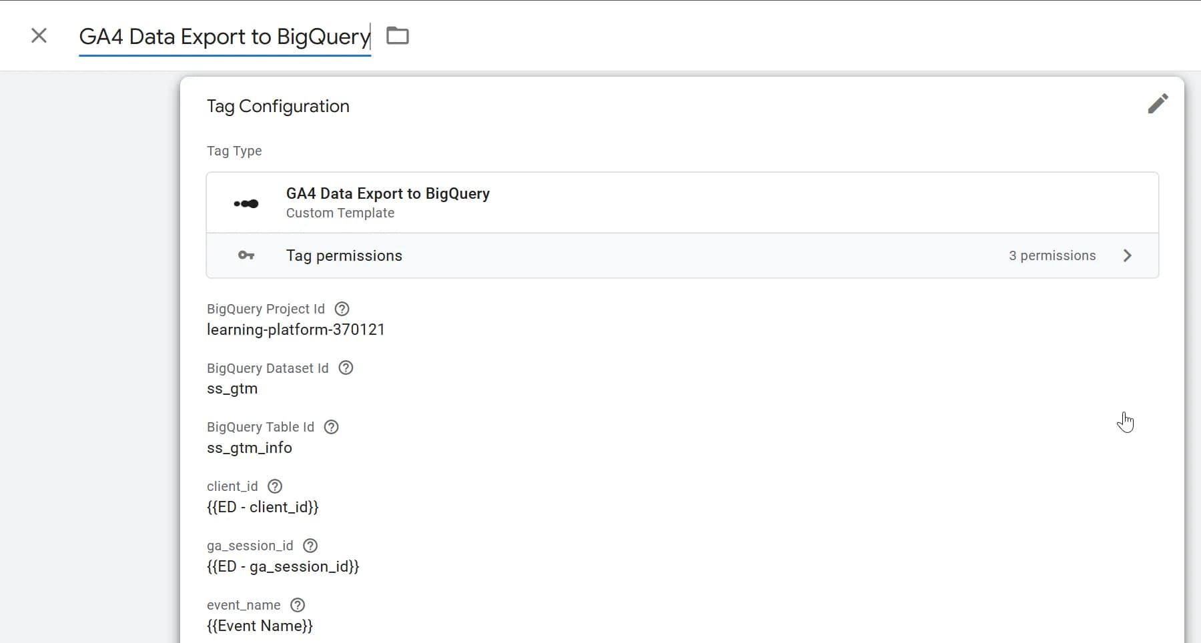This screenshot has width=1201, height=643.
Task: Select the GA4 Data Export to BigQuery tag type row
Action: (x=682, y=203)
